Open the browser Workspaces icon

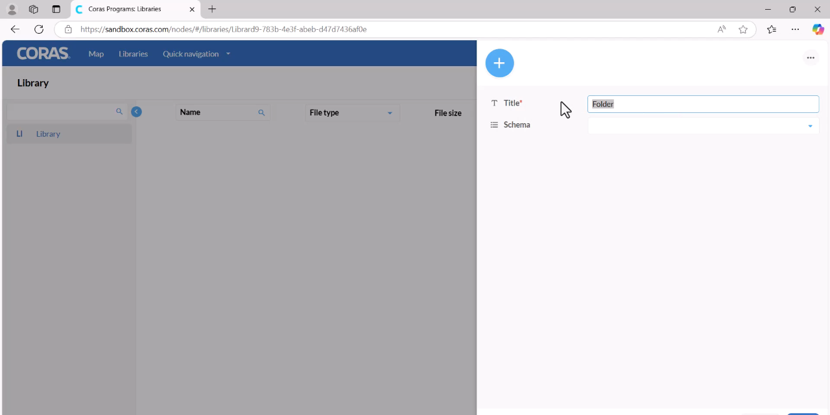coord(34,9)
